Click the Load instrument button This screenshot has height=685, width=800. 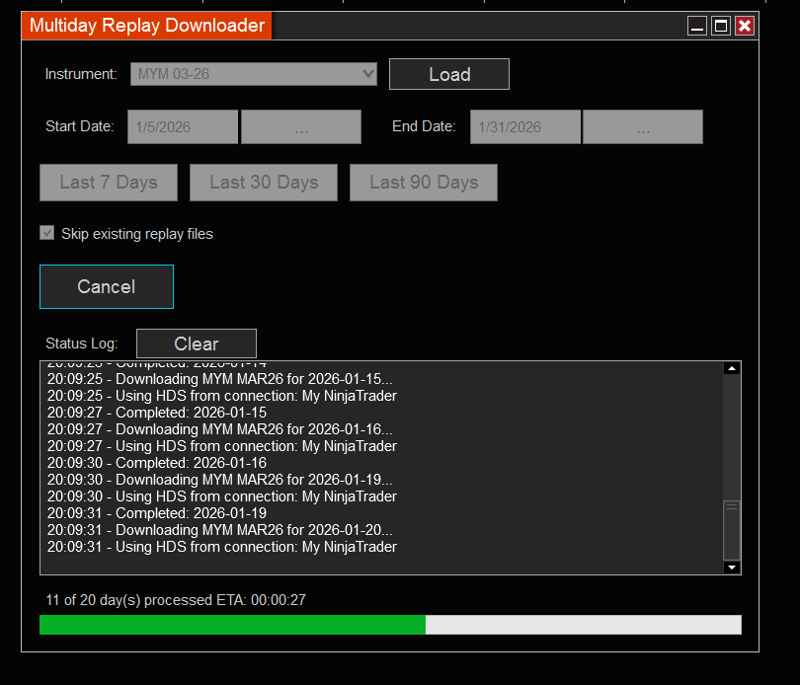[448, 74]
